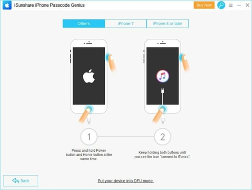Click the iTunes music icon on second phone
This screenshot has width=252, height=190.
click(162, 76)
